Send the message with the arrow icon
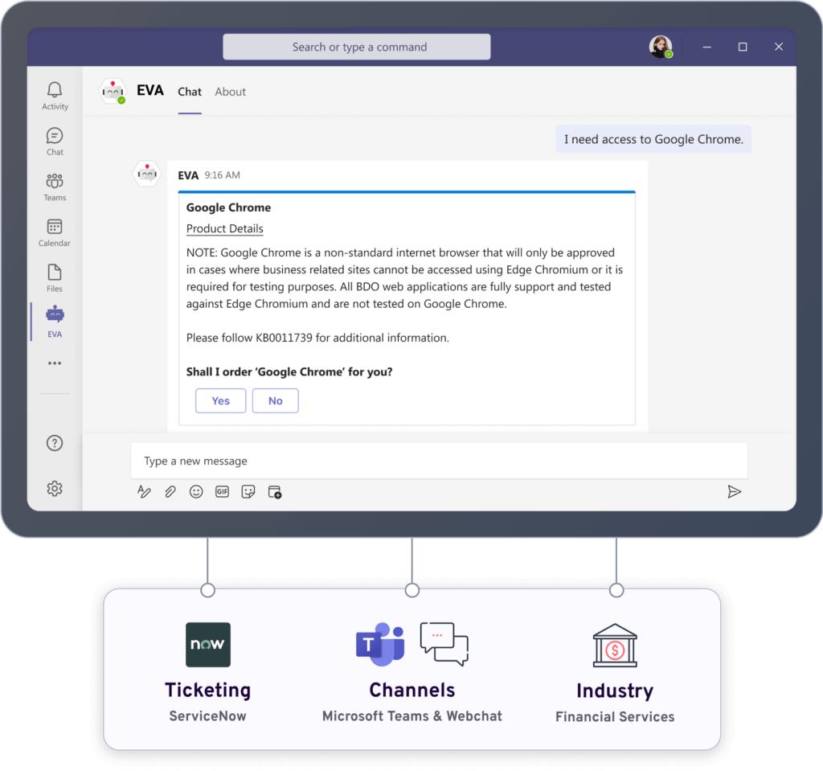The width and height of the screenshot is (823, 771). click(735, 491)
